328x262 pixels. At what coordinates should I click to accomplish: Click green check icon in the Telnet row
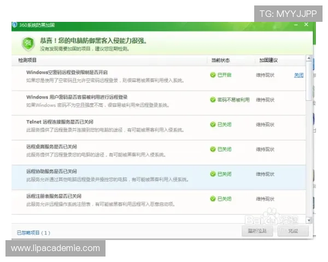[213, 124]
